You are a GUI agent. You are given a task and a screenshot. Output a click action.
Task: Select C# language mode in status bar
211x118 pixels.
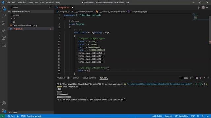[198, 116]
